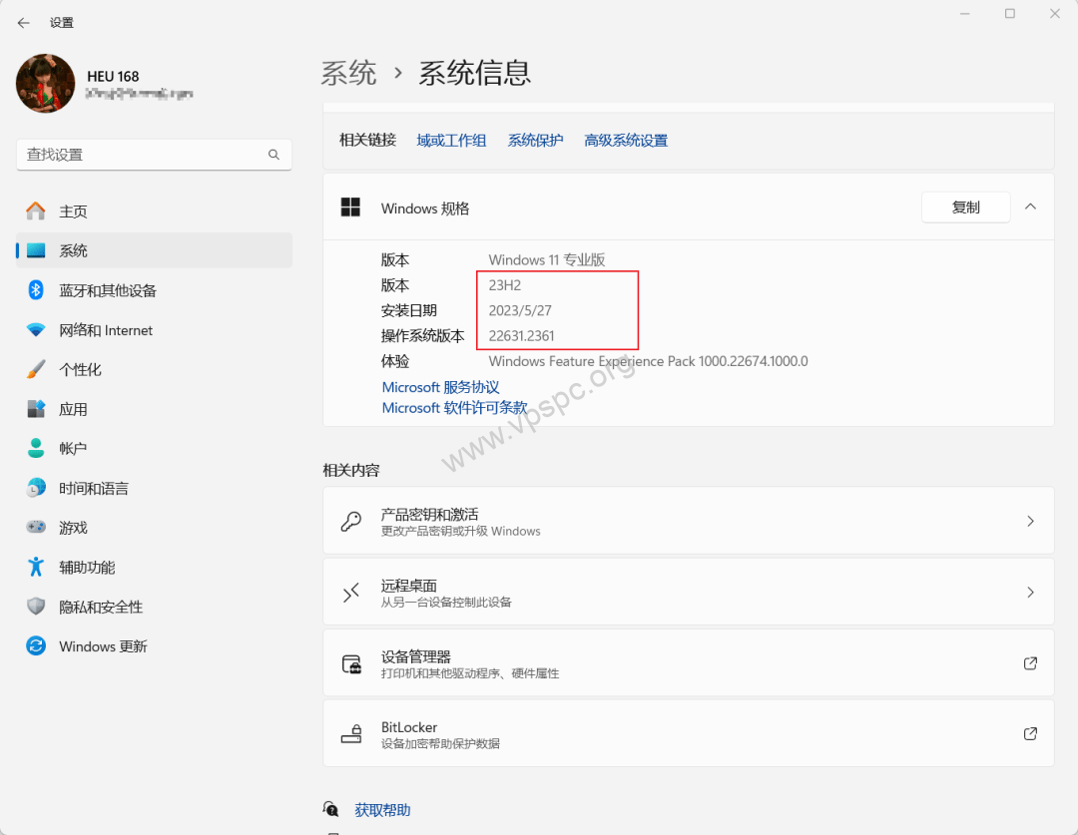
Task: Open the 域或工作组 link
Action: [451, 141]
